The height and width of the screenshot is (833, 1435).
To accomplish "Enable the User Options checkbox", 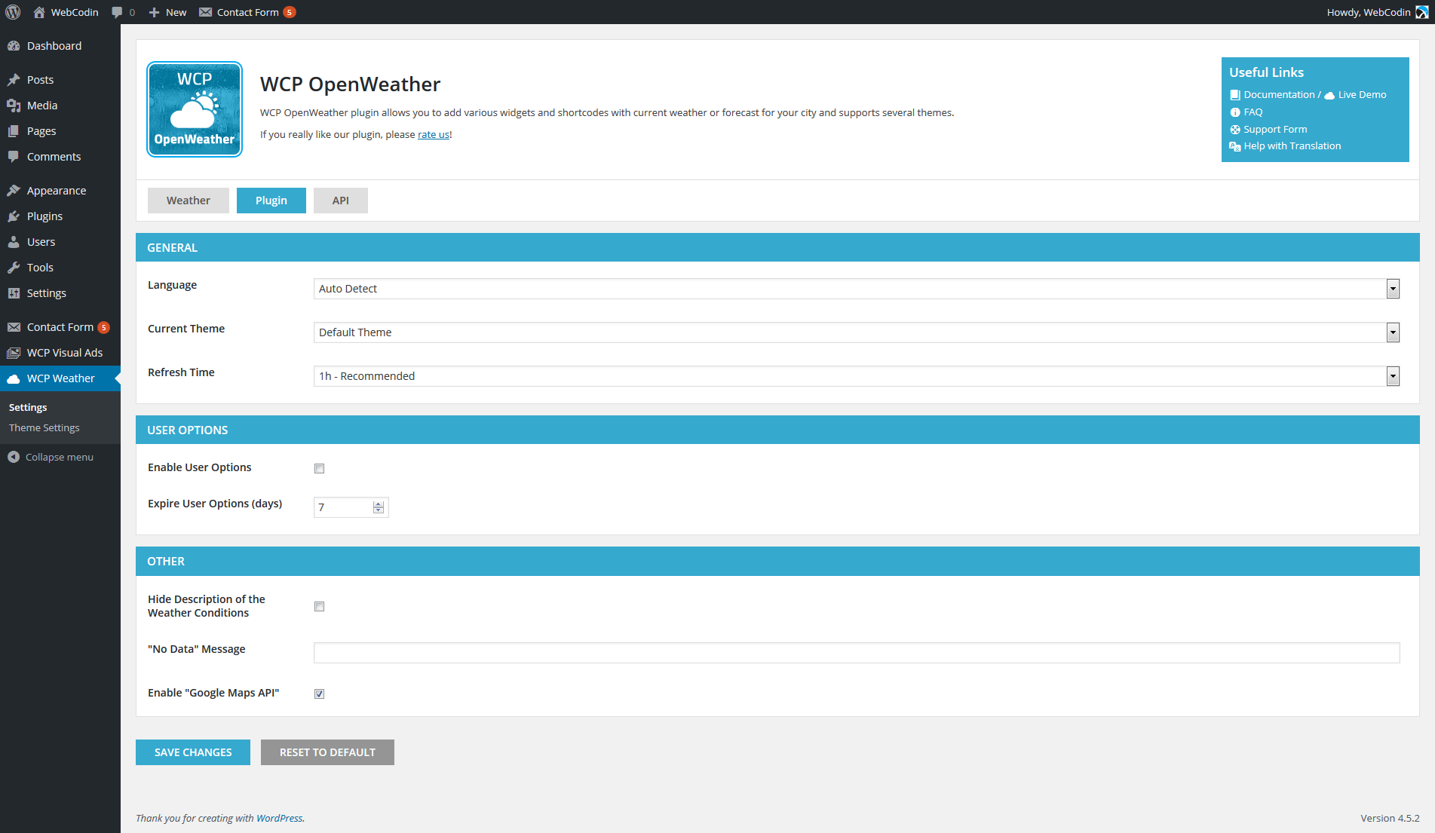I will (x=319, y=468).
